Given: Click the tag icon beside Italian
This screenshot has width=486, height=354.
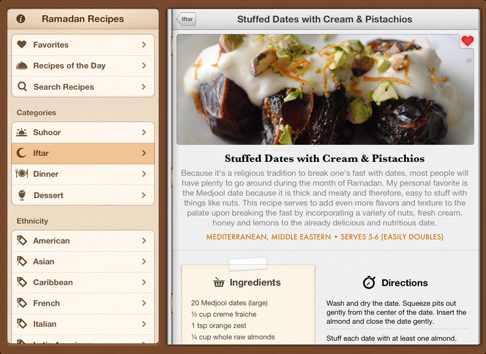Looking at the screenshot, I should click(x=22, y=324).
